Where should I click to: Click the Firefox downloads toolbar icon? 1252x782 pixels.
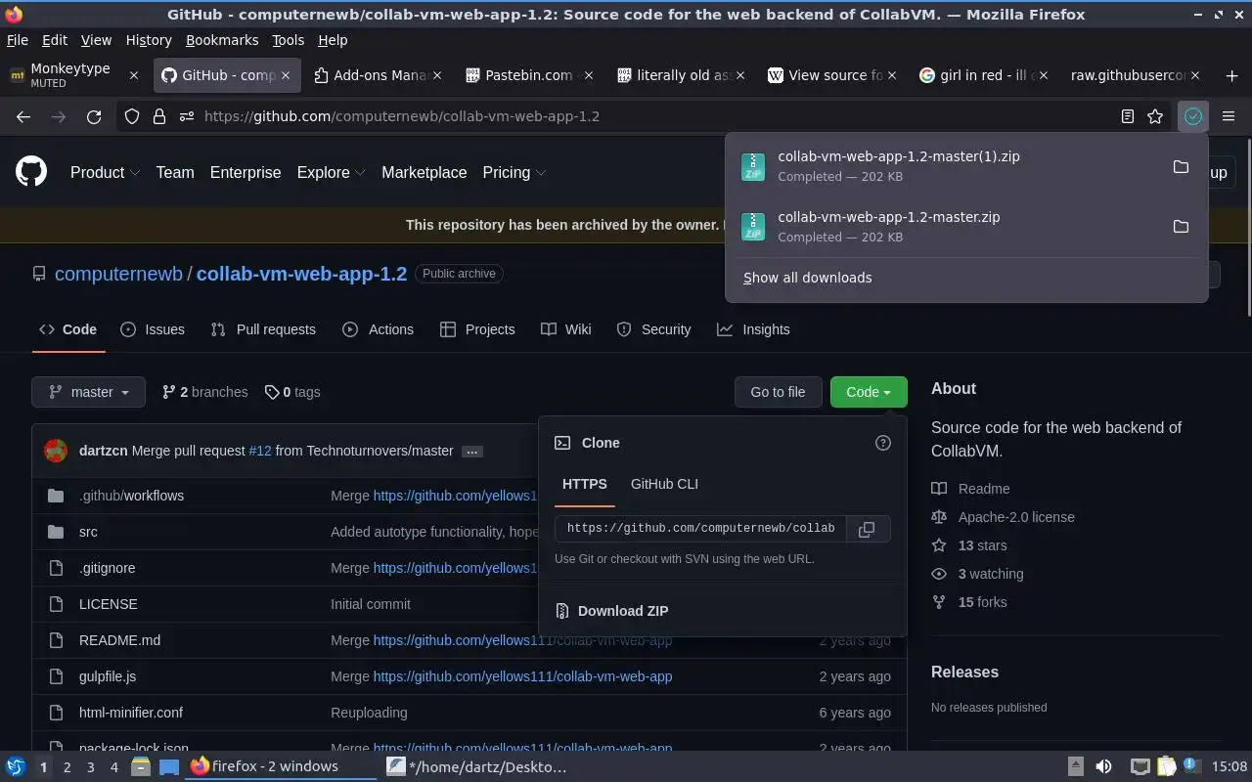pyautogui.click(x=1192, y=116)
